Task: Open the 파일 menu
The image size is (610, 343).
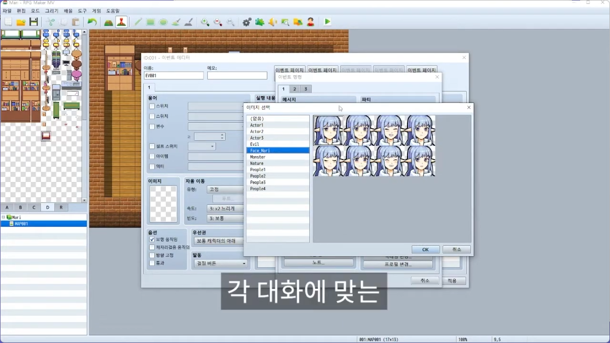Action: pos(7,11)
